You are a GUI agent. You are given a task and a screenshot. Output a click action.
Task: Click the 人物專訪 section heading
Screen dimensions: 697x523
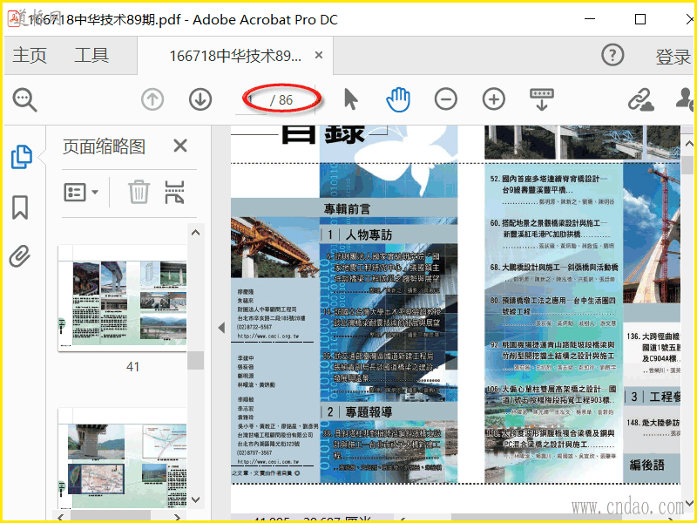pos(369,234)
